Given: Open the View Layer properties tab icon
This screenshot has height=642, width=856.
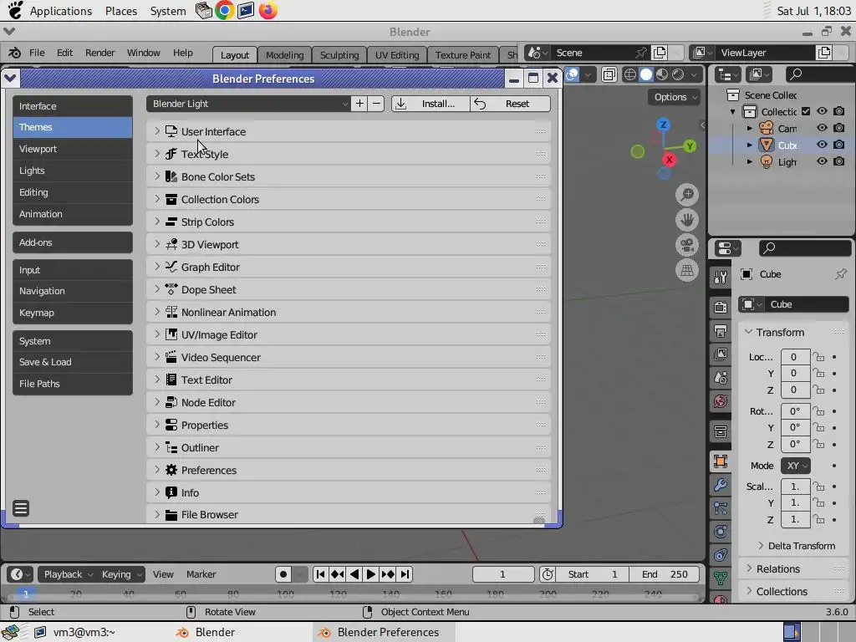Looking at the screenshot, I should click(721, 354).
